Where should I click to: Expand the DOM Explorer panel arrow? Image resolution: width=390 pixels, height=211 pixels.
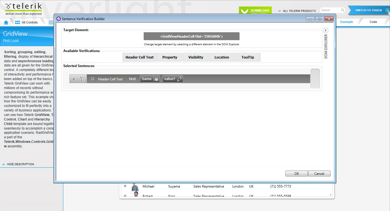pyautogui.click(x=326, y=31)
